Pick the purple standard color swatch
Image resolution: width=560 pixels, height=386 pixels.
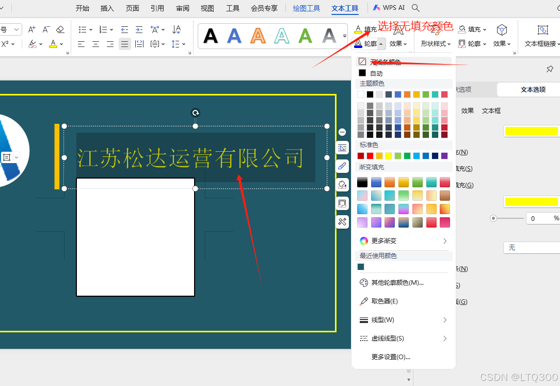(444, 156)
